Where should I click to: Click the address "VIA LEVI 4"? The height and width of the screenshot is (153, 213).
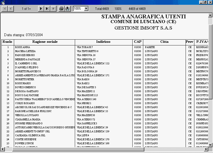pyautogui.click(x=83, y=135)
